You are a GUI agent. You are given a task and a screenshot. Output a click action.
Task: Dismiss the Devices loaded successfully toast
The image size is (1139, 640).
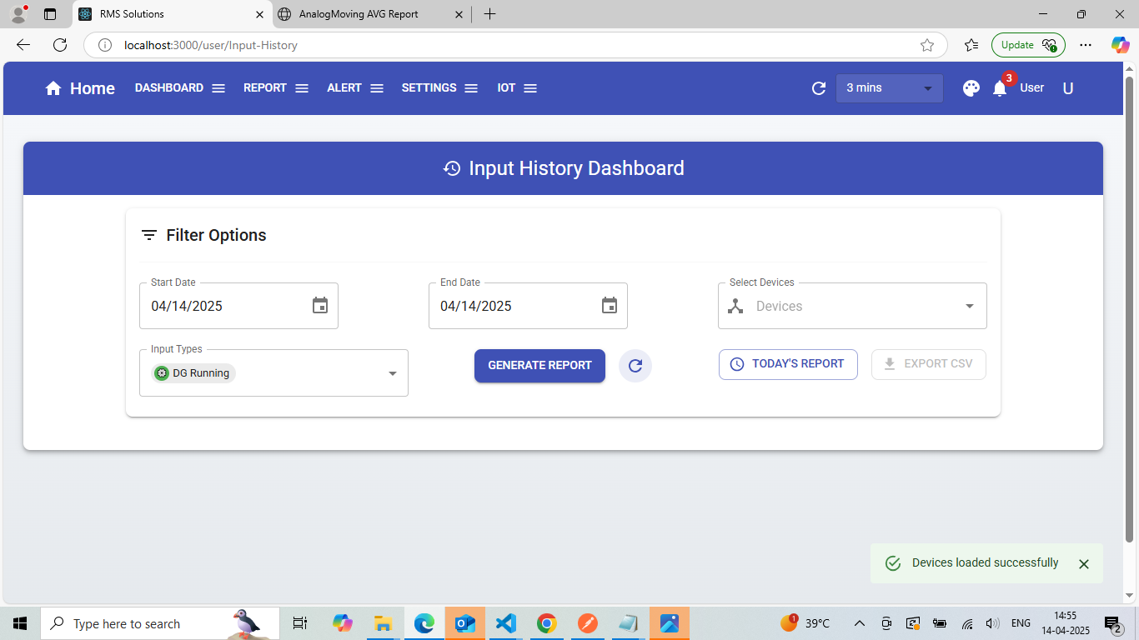1084,564
